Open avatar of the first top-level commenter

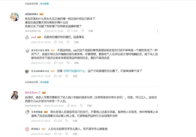click(x=14, y=17)
